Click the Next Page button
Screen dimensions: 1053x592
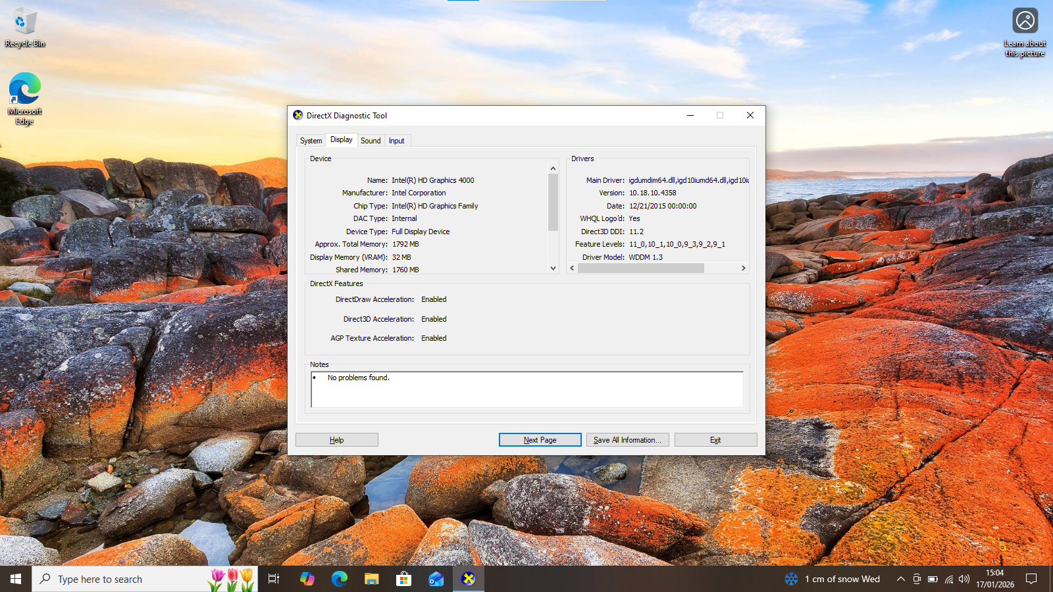click(x=540, y=440)
